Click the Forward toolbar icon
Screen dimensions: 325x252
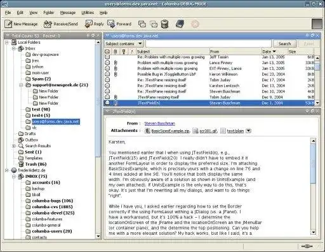point(111,23)
